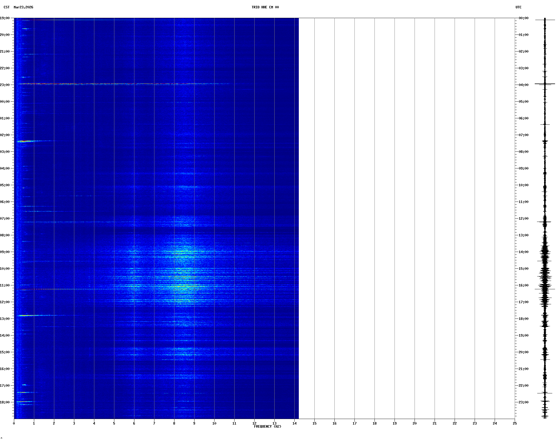Click the 23:00 CST time marker
The height and width of the screenshot is (441, 557).
coord(5,85)
